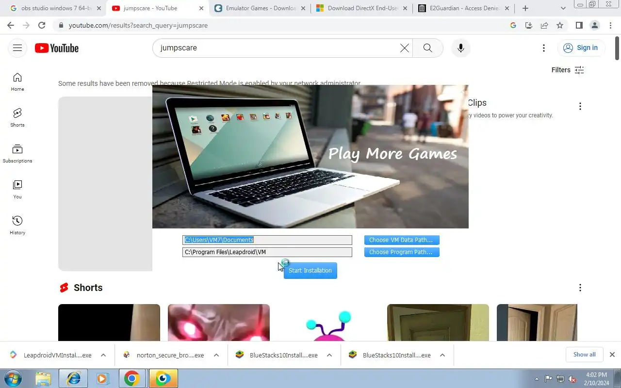The width and height of the screenshot is (621, 388).
Task: Select the program path field C:\Program Files\Leapdroid\VM
Action: click(x=267, y=252)
